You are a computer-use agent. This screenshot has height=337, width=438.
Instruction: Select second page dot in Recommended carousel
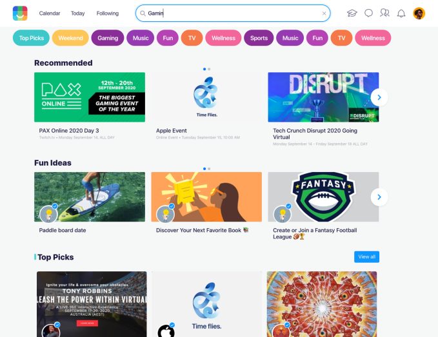pyautogui.click(x=209, y=69)
